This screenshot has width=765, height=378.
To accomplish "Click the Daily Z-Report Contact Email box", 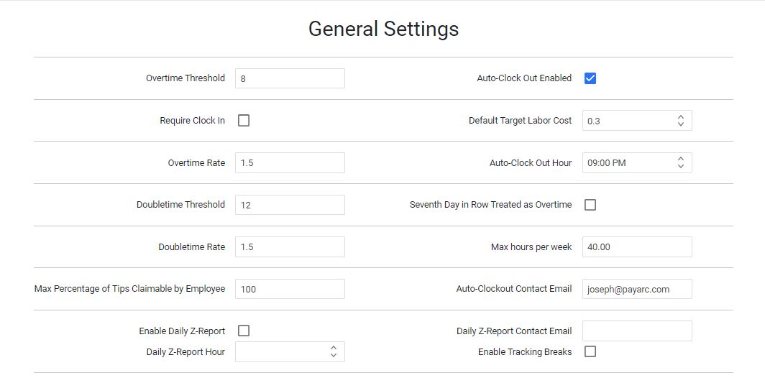I will tap(637, 331).
